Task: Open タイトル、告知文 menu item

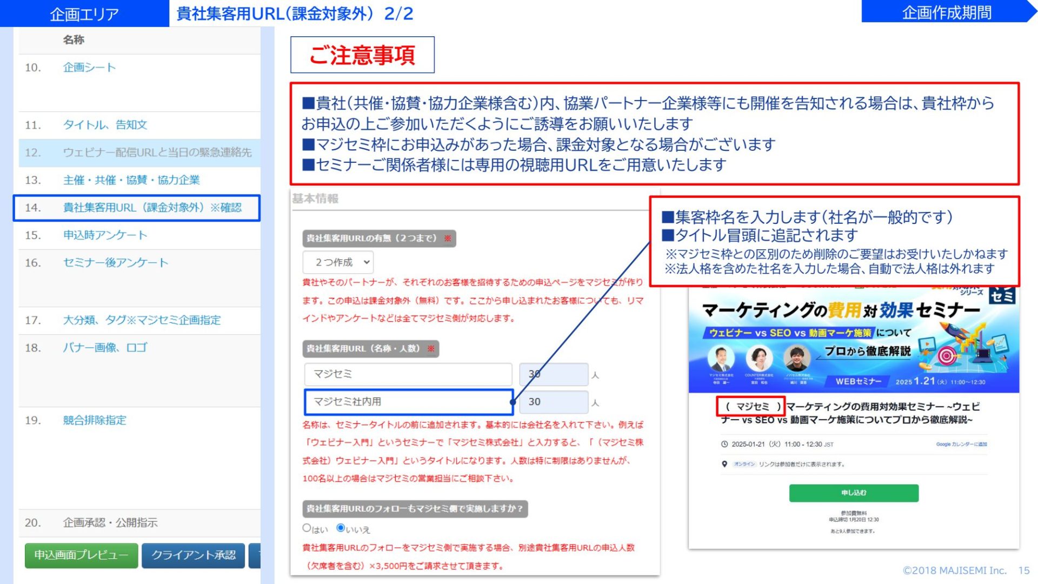Action: [105, 125]
